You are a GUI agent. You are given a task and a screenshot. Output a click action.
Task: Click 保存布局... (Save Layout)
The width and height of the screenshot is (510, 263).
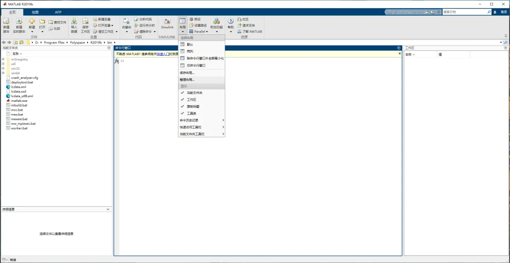[201, 73]
